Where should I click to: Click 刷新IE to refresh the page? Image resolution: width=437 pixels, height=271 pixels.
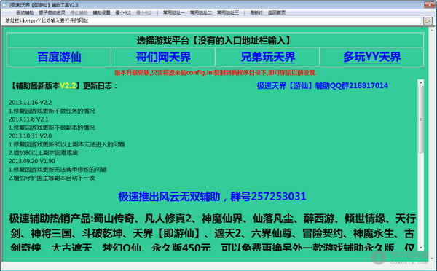(x=256, y=12)
